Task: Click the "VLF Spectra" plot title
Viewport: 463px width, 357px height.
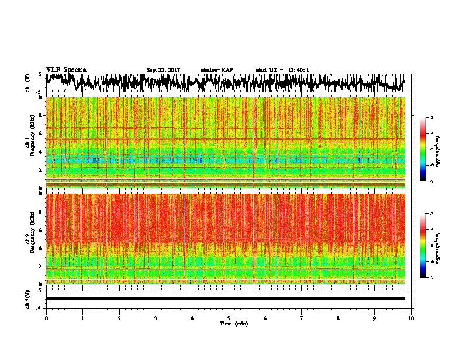Action: pyautogui.click(x=66, y=70)
